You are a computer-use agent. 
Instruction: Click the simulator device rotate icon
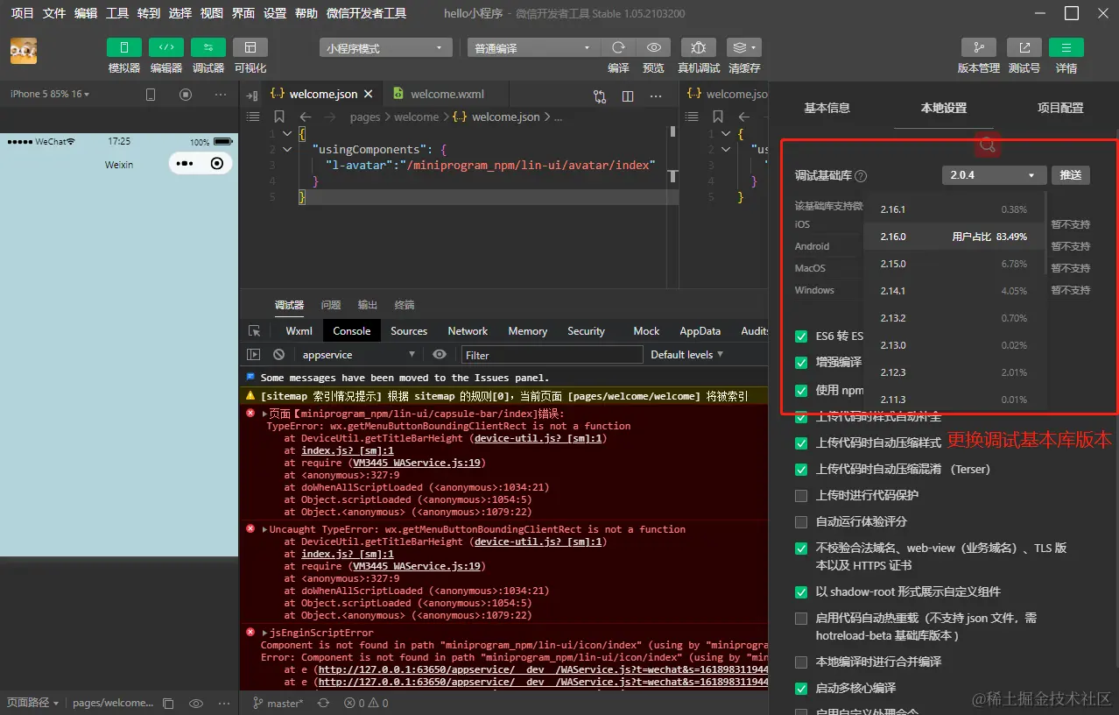click(x=151, y=95)
